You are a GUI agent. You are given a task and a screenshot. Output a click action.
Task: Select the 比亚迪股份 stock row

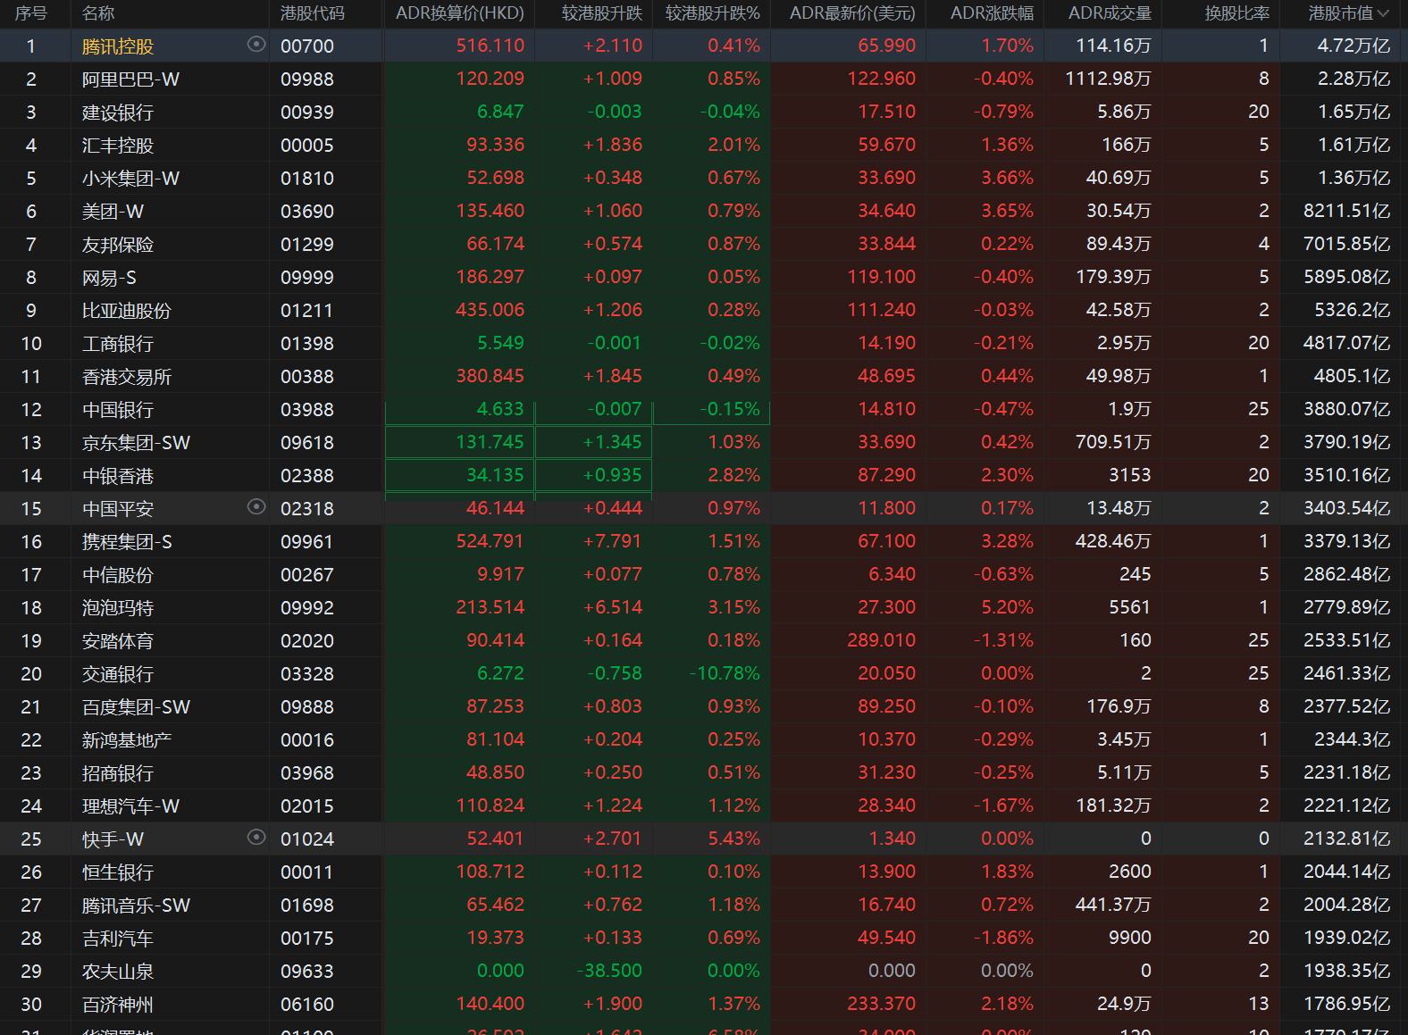click(704, 310)
